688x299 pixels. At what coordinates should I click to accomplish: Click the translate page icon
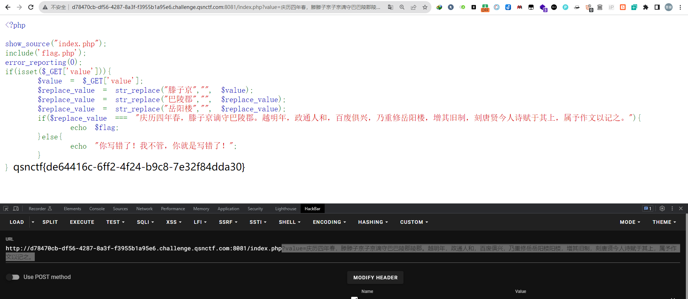[391, 7]
